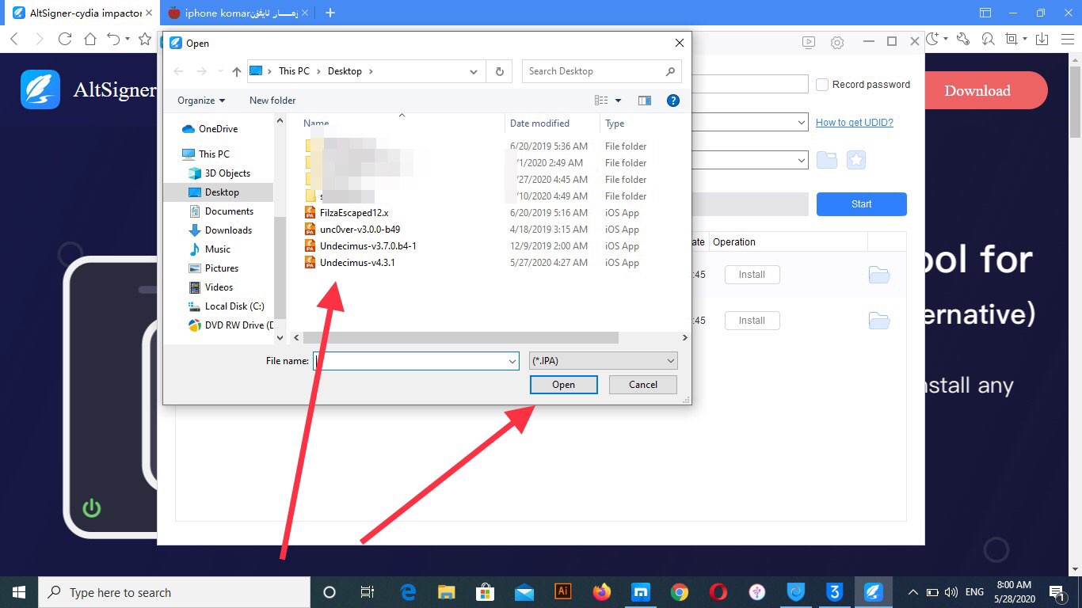Select OneDrive in the navigation pane

pos(211,129)
